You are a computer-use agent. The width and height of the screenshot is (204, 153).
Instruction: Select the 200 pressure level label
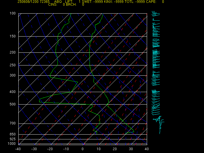12,52
